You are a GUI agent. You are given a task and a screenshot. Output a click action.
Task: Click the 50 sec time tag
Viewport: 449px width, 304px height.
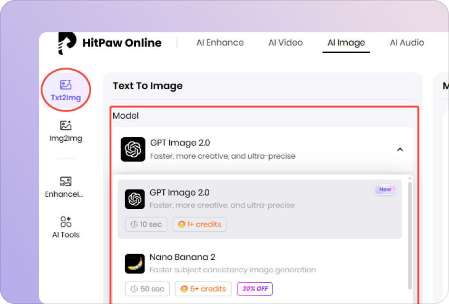(x=147, y=289)
